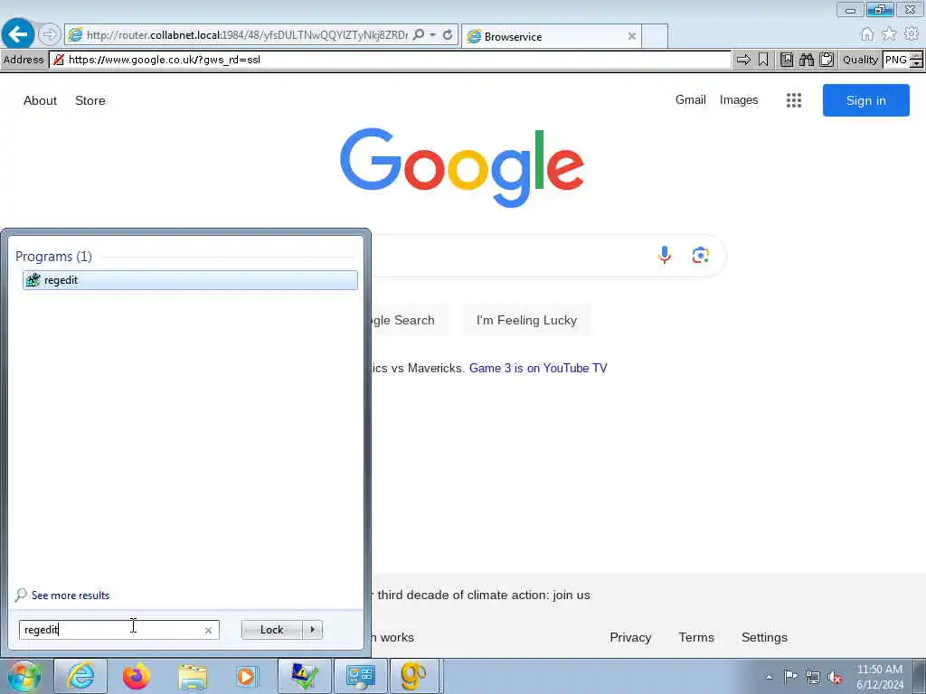Open the clock showing 11:50 AM
The image size is (926, 694).
click(880, 677)
